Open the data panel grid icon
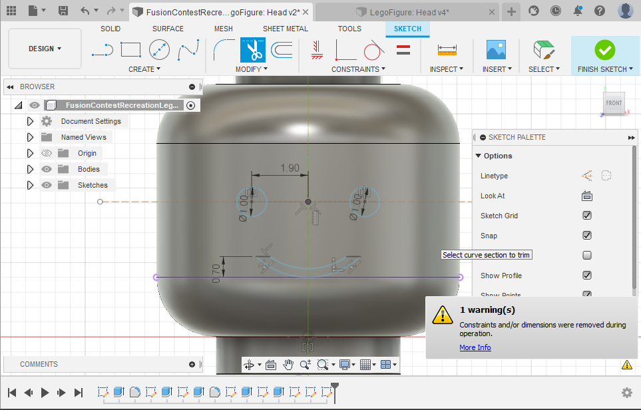The width and height of the screenshot is (641, 410). tap(11, 11)
